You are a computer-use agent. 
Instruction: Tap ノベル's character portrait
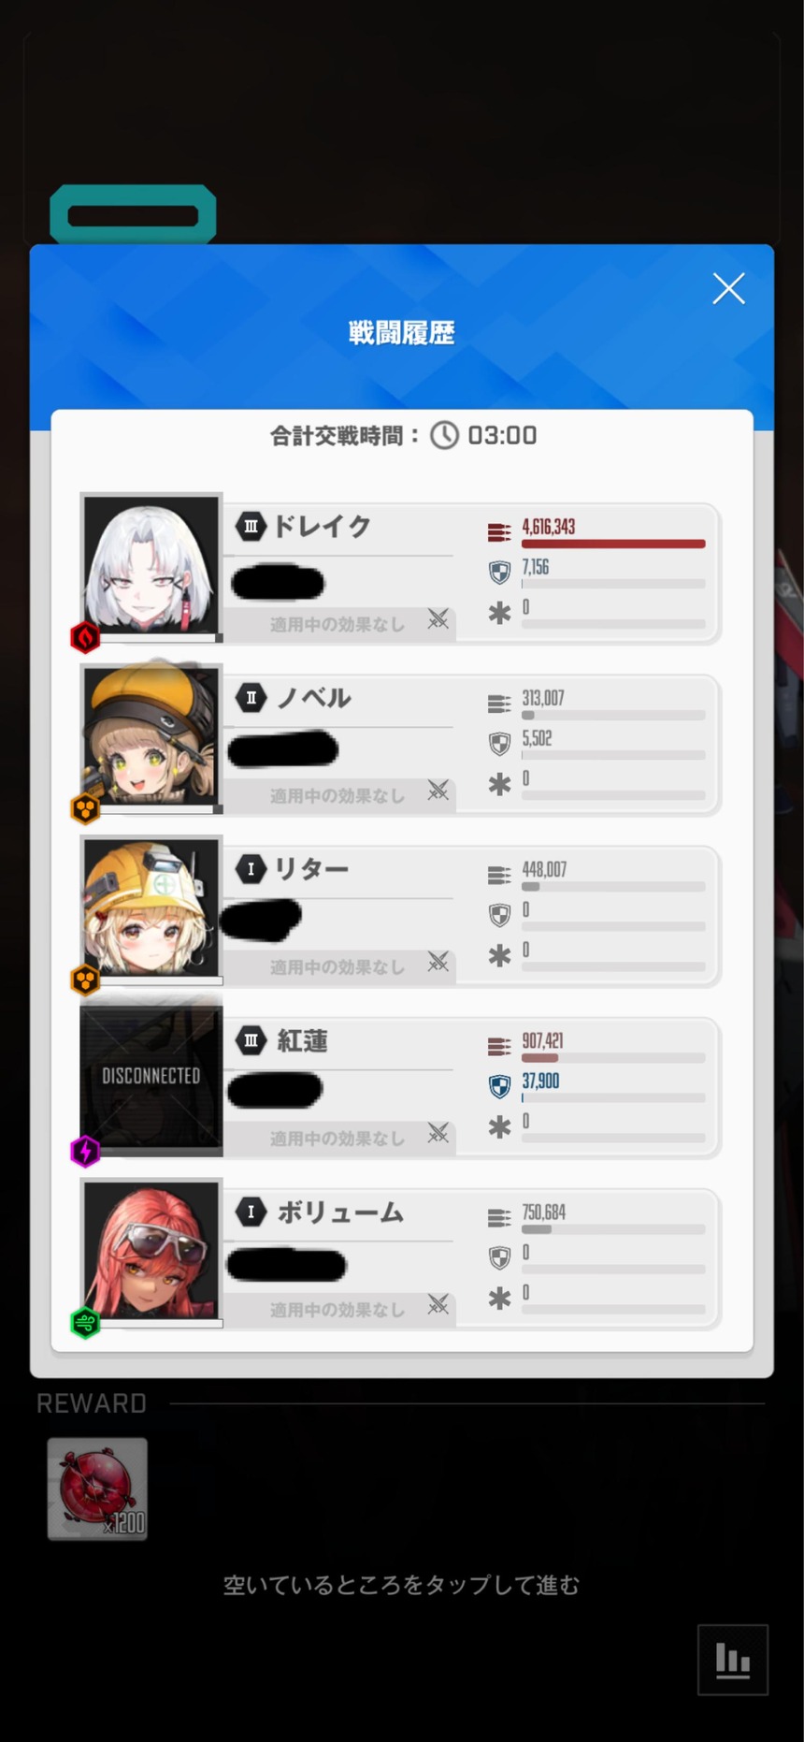pos(151,737)
